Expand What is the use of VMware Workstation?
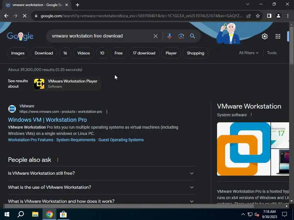294x220 pixels. (x=101, y=187)
